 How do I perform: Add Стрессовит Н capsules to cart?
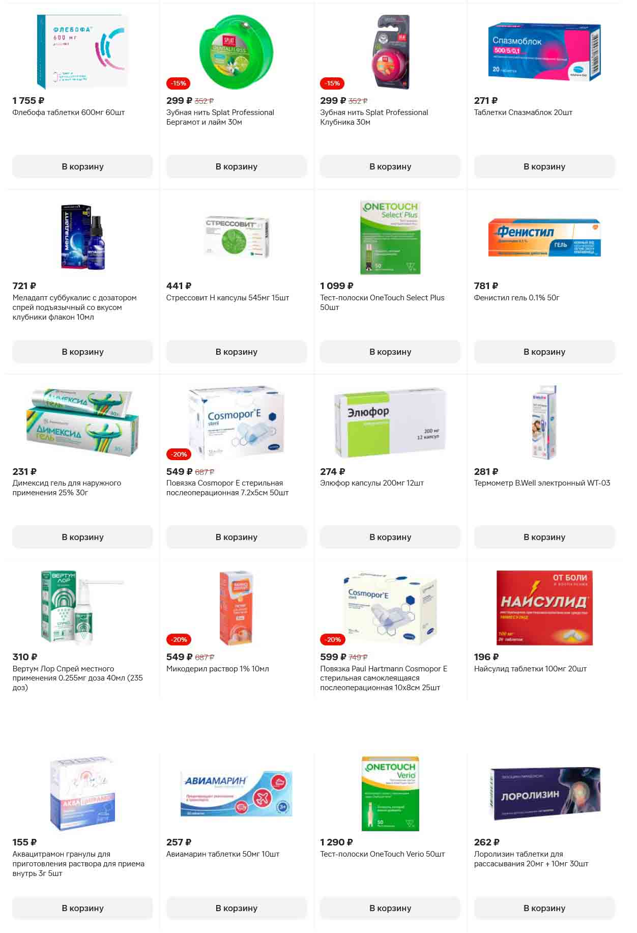tap(236, 352)
